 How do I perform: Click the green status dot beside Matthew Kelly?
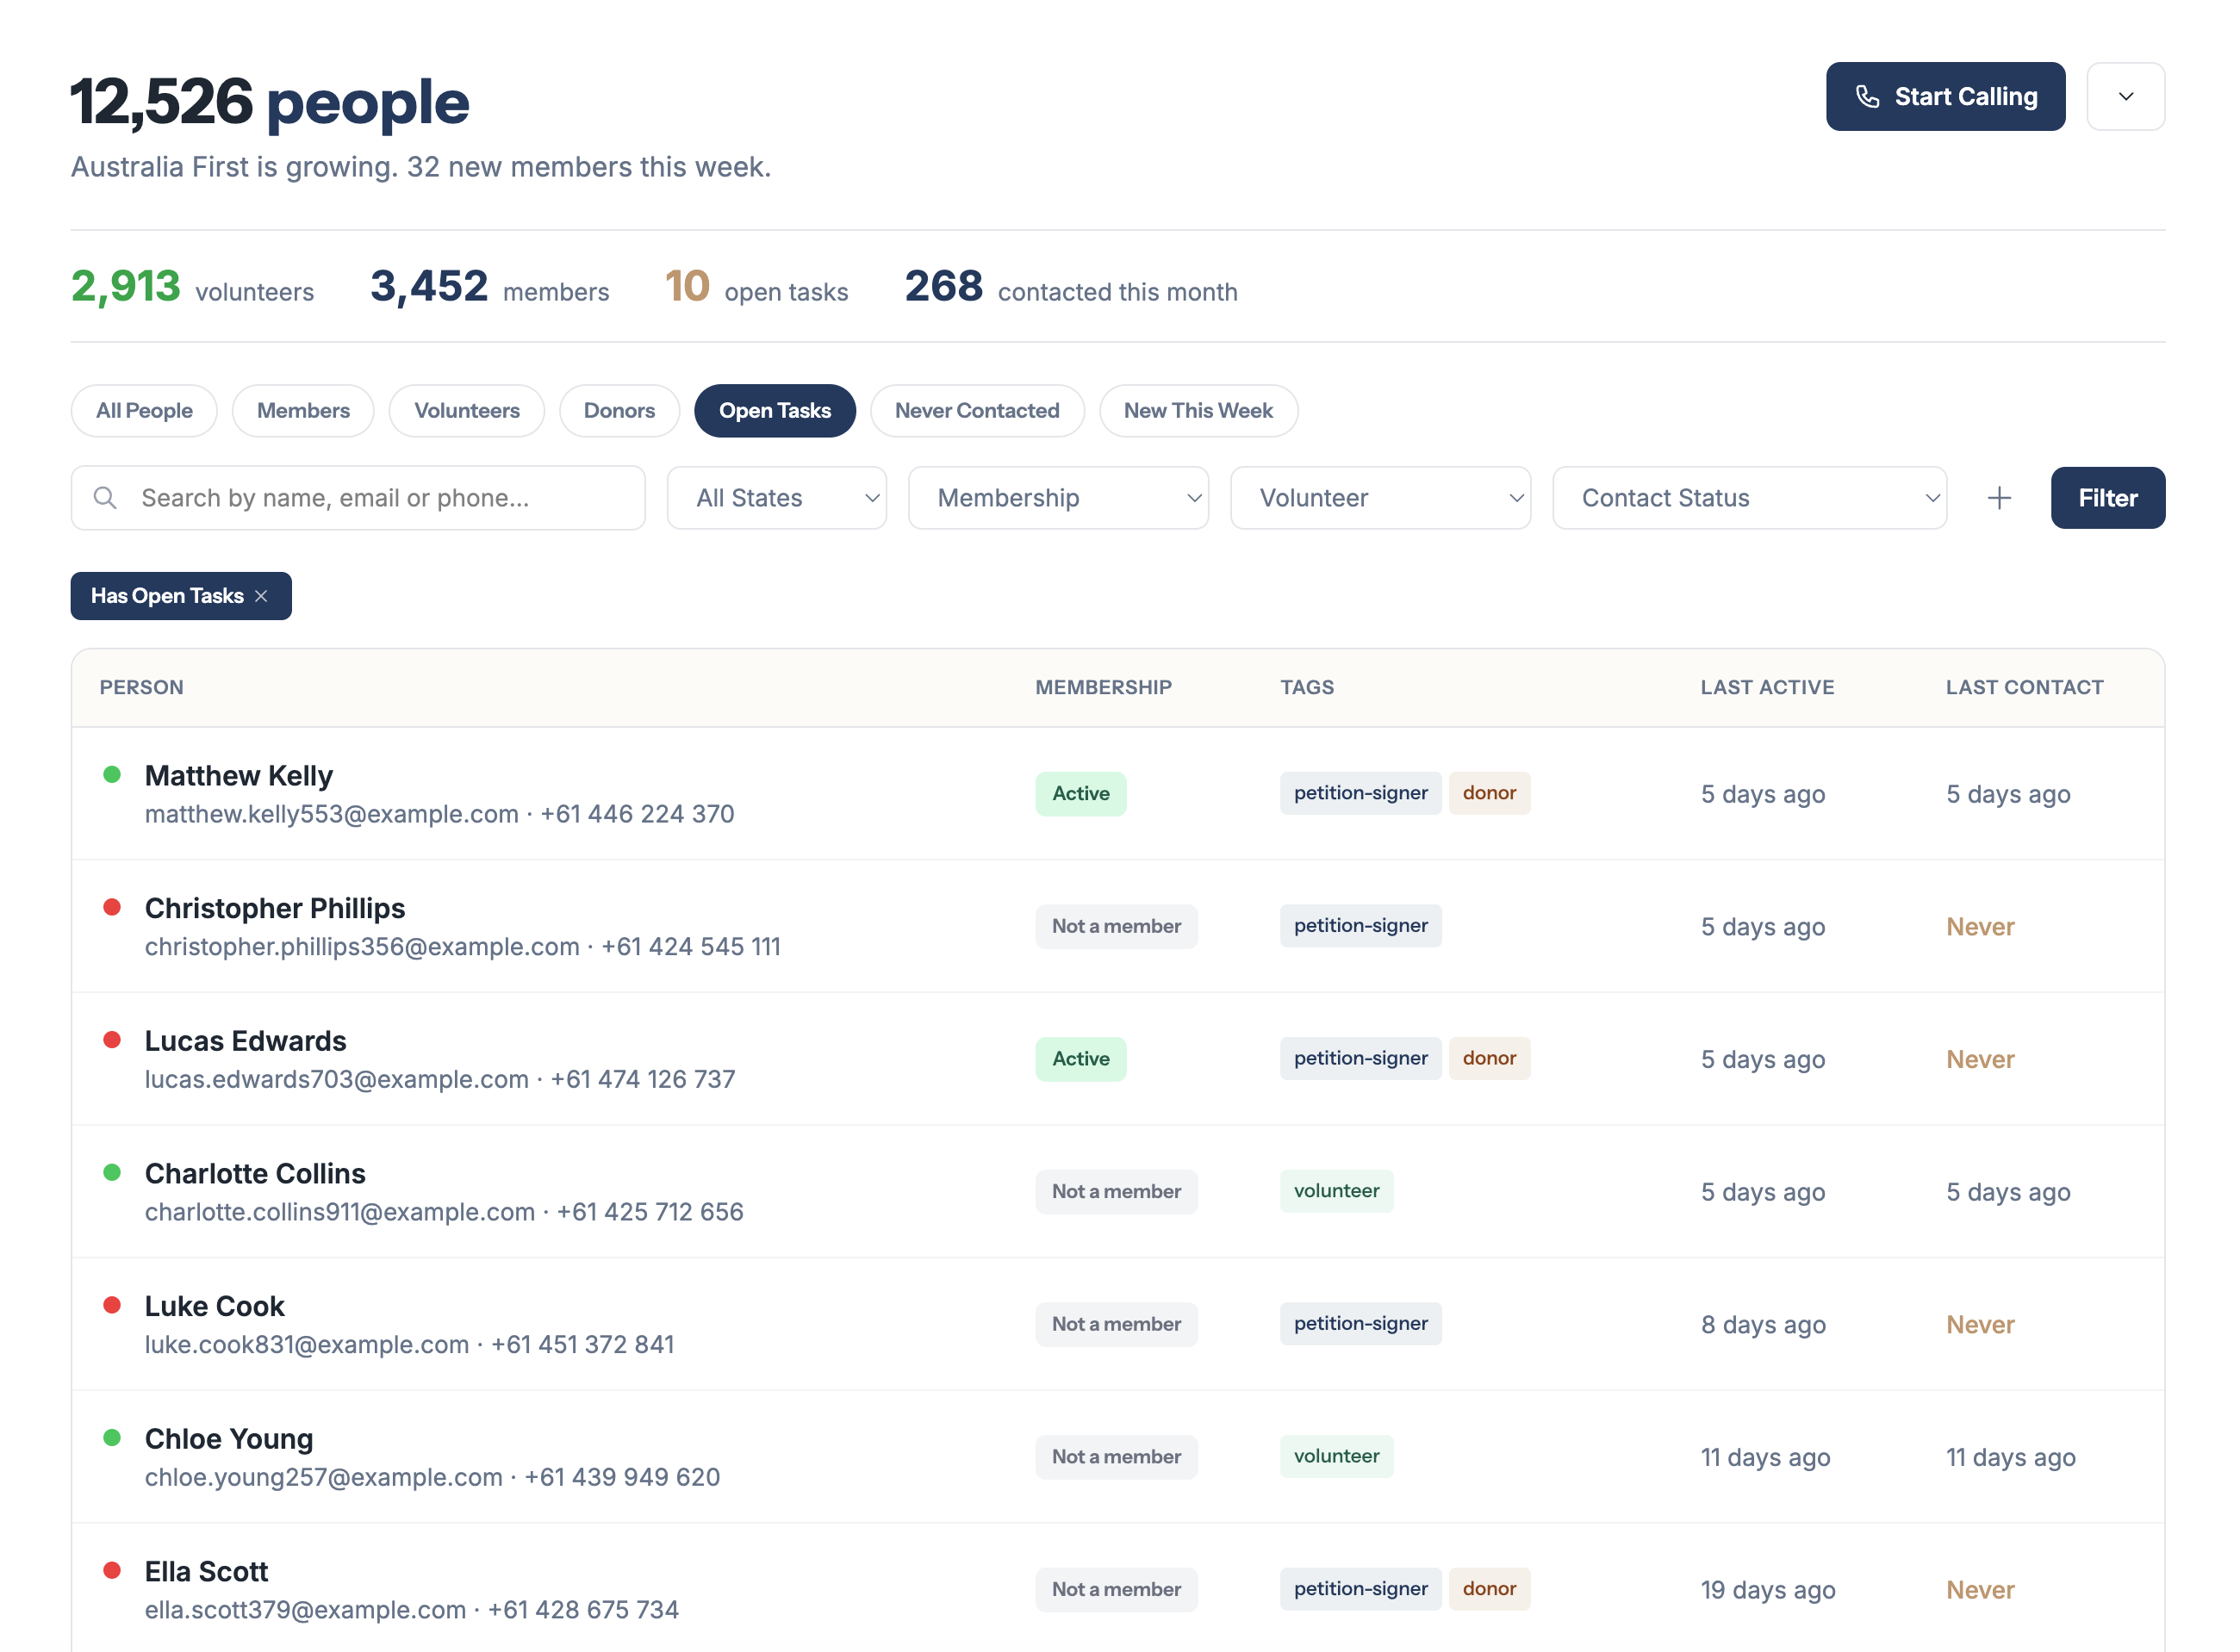point(112,774)
